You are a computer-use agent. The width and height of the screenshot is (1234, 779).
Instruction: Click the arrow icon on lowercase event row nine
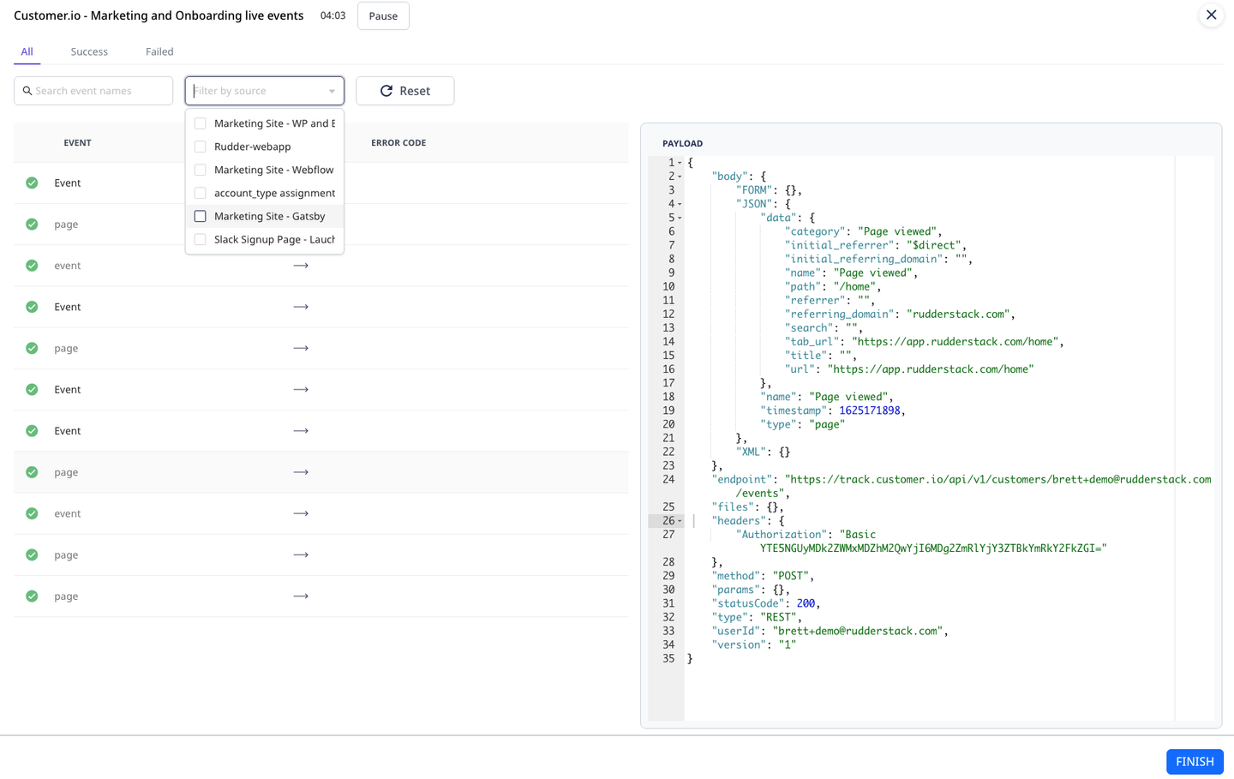click(301, 513)
